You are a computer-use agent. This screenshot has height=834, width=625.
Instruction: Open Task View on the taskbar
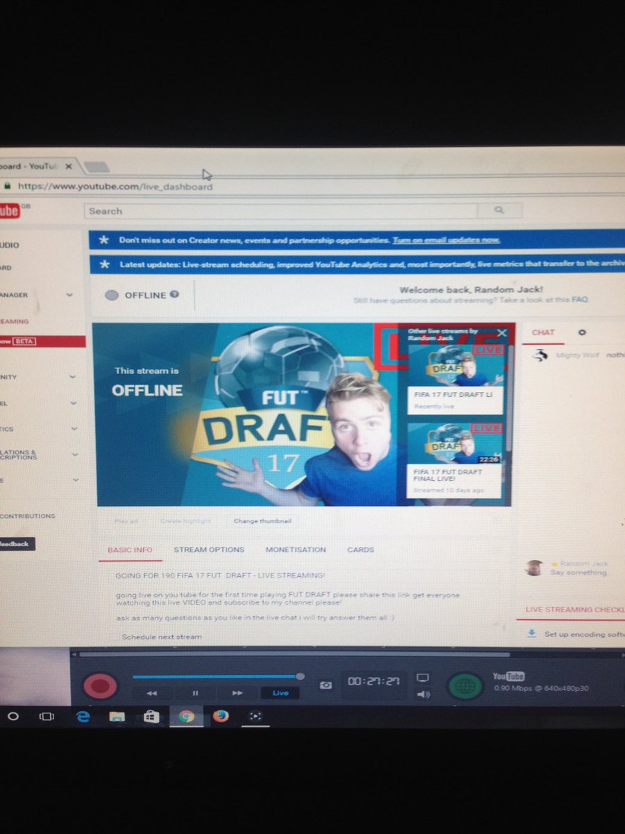[47, 716]
